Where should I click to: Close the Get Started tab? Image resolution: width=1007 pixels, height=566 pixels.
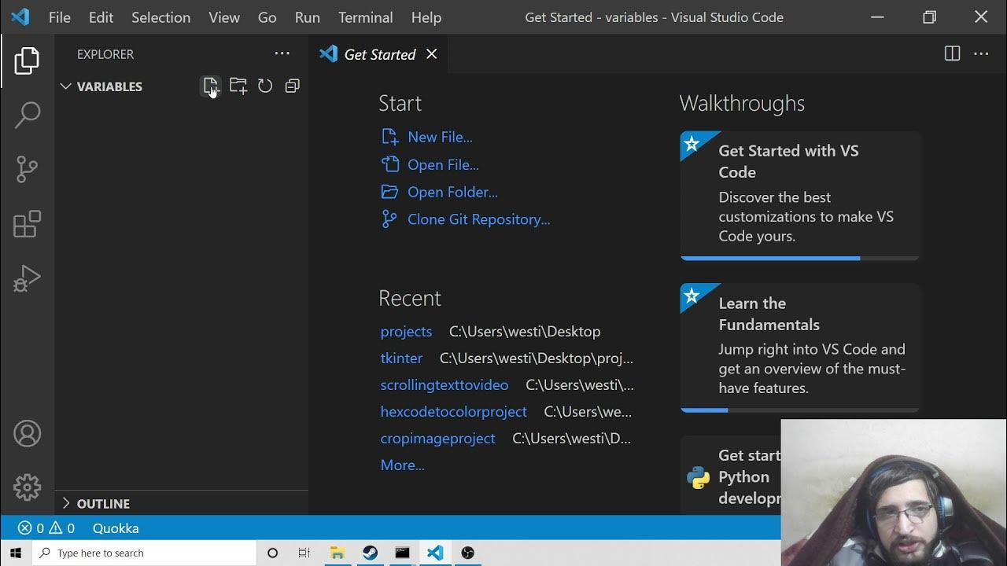click(431, 53)
